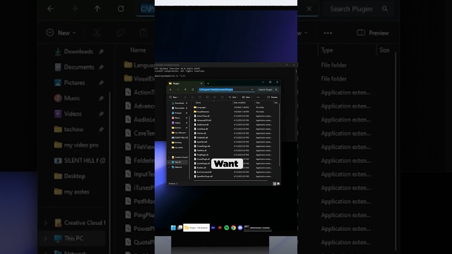Switch to large icons view in status bar
The height and width of the screenshot is (254, 452).
[278, 184]
